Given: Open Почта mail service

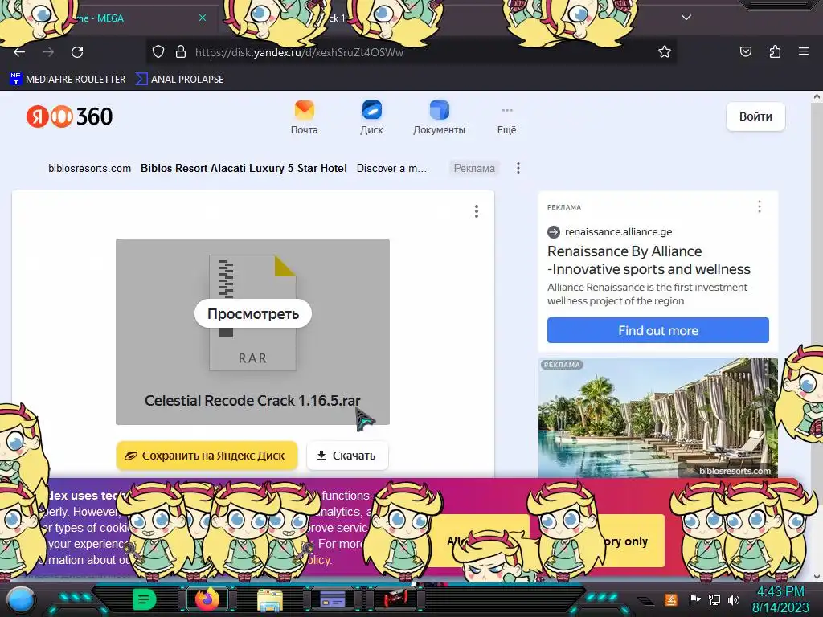Looking at the screenshot, I should (304, 117).
